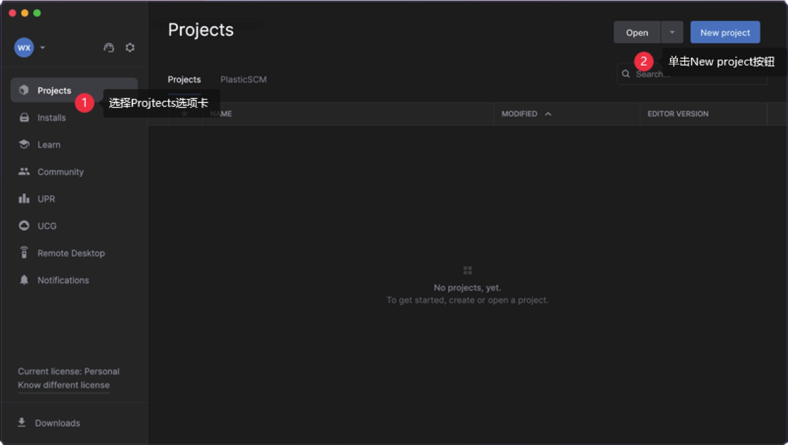Click the Downloads arrow icon
The image size is (788, 445).
22,422
